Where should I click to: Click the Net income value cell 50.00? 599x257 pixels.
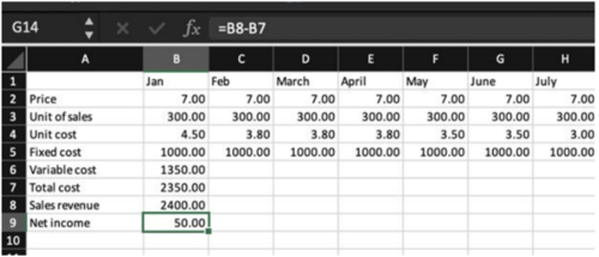tap(176, 223)
